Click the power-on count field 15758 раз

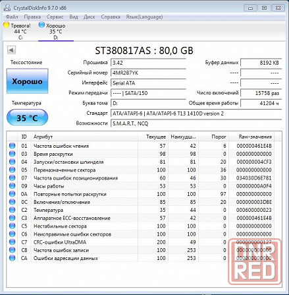261,93
